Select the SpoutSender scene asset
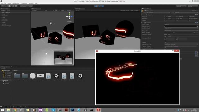The image size is (199, 112). 80,76
